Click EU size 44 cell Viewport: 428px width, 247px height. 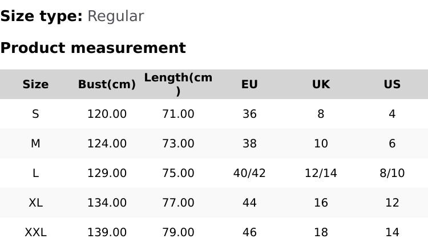(249, 203)
